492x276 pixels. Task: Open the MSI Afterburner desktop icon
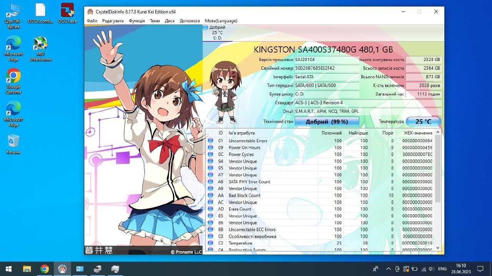(x=40, y=49)
